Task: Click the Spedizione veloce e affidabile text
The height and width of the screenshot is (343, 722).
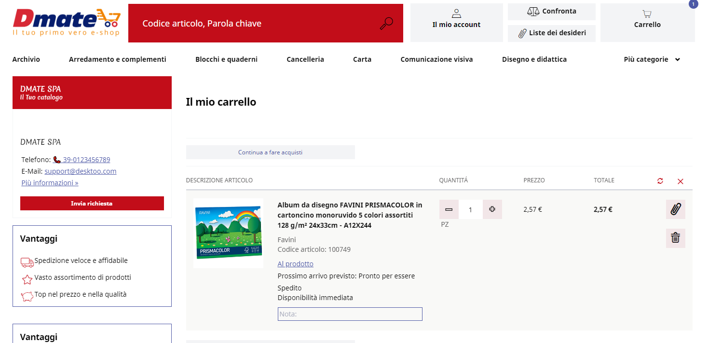Action: tap(81, 261)
